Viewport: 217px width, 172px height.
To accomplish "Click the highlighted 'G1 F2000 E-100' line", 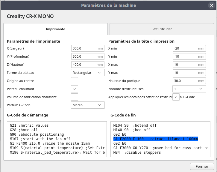I will coord(156,139).
